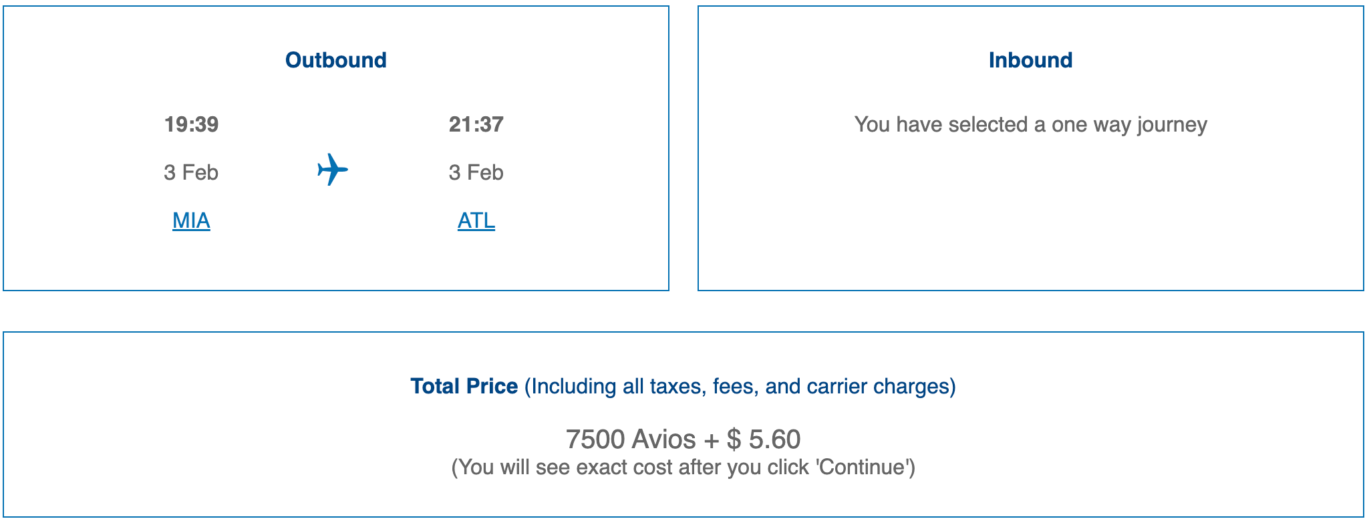Click empty area inside Inbound panel
This screenshot has width=1367, height=523.
coord(1030,220)
